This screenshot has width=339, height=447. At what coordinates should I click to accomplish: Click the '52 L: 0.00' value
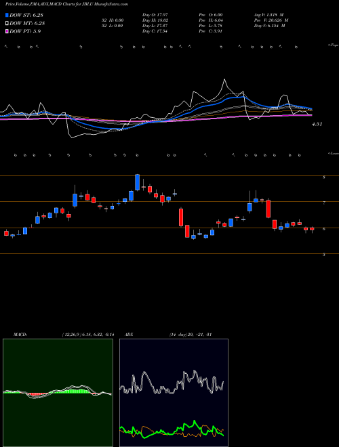111,26
